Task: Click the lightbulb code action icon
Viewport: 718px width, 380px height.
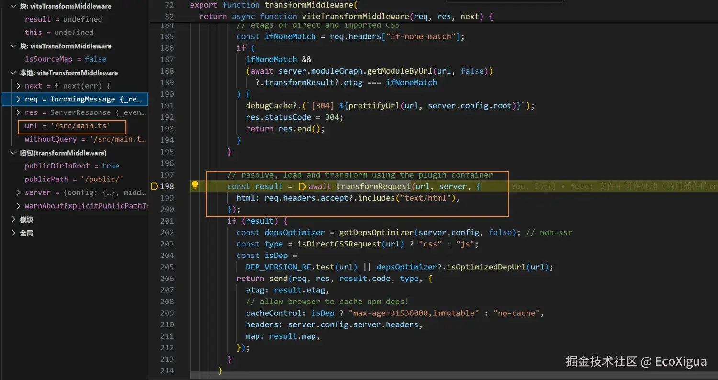Action: click(x=195, y=186)
